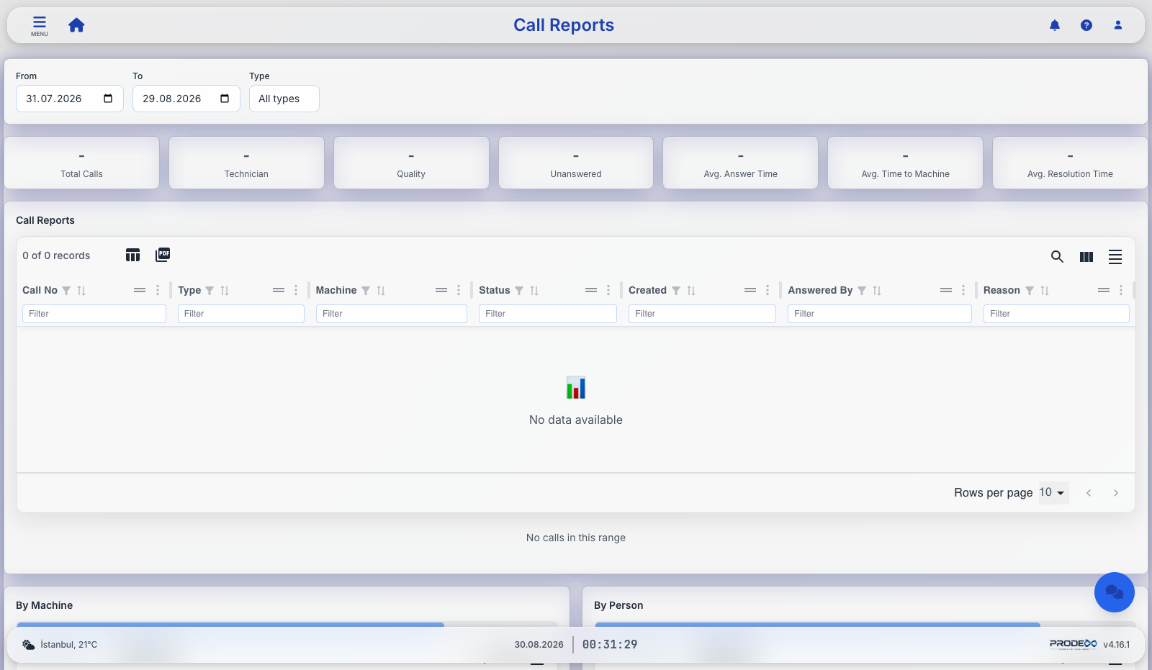
Task: Open the user profile icon
Action: (x=1118, y=25)
